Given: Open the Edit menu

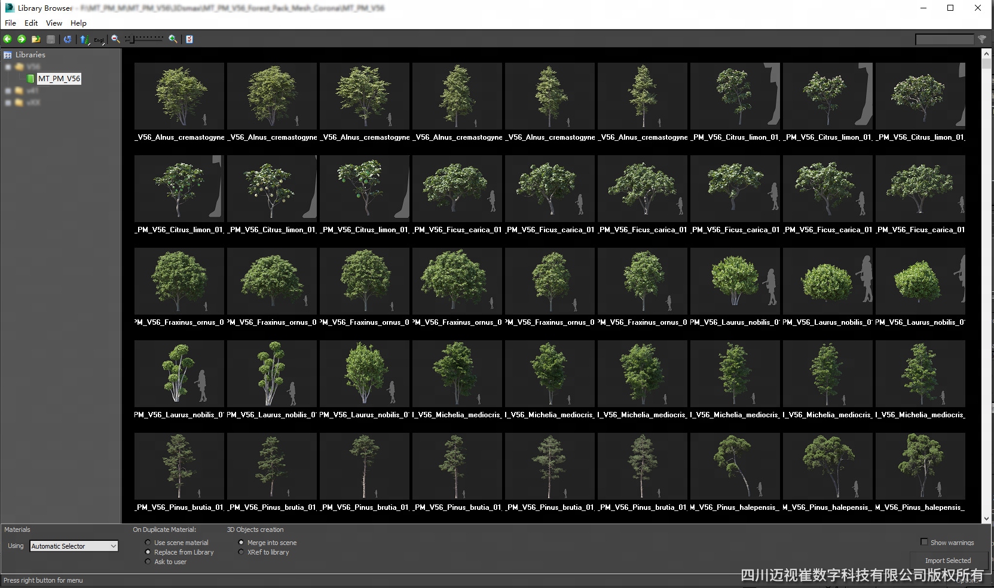Looking at the screenshot, I should [x=30, y=23].
